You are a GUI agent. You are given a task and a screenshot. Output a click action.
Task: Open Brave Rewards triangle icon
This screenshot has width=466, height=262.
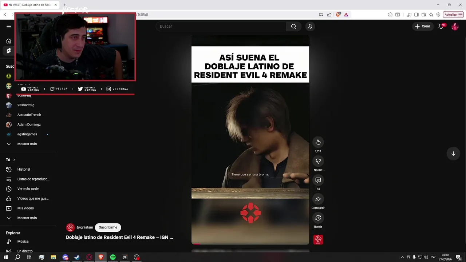click(346, 15)
